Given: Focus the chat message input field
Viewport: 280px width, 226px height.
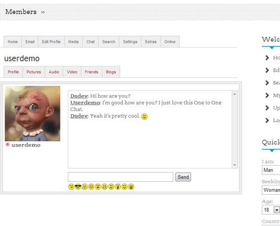Looking at the screenshot, I should (x=120, y=177).
